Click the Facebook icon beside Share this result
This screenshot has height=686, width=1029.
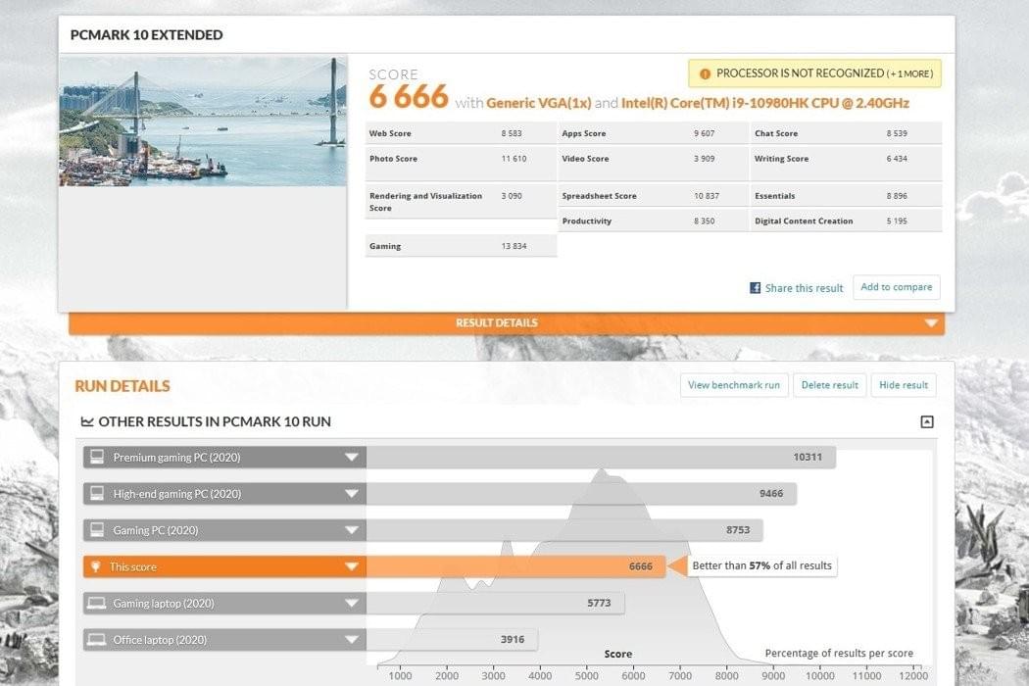click(756, 288)
